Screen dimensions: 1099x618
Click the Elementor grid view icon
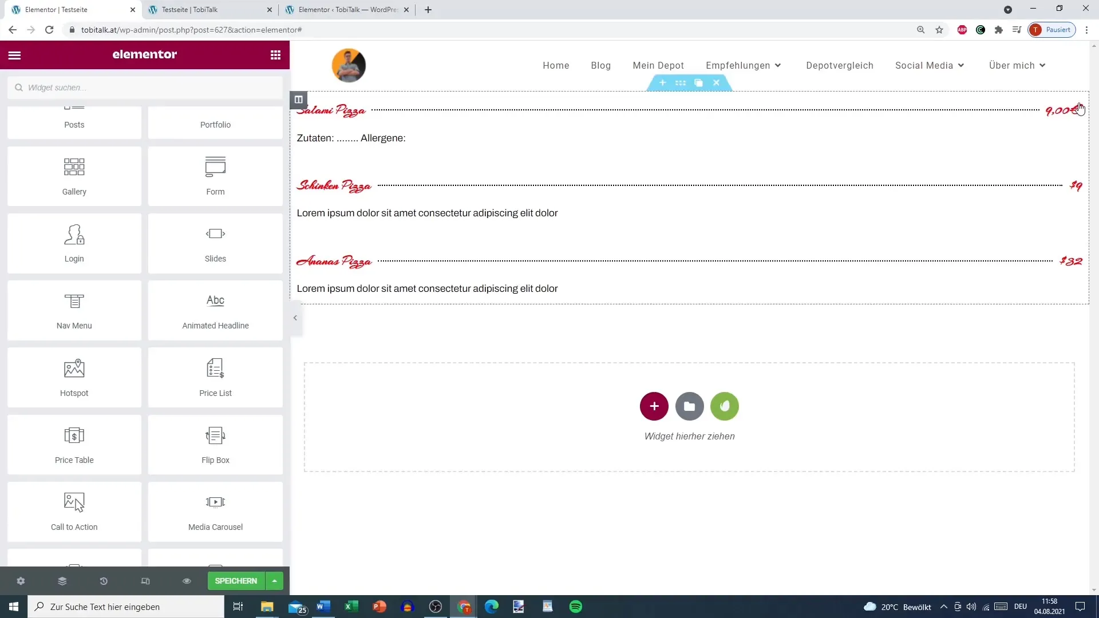pyautogui.click(x=275, y=54)
